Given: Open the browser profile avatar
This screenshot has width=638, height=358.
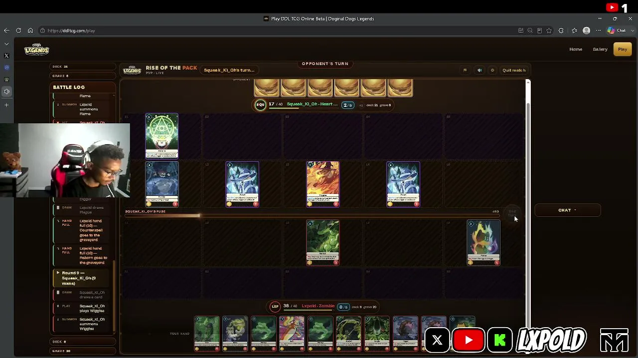Looking at the screenshot, I should (x=587, y=31).
